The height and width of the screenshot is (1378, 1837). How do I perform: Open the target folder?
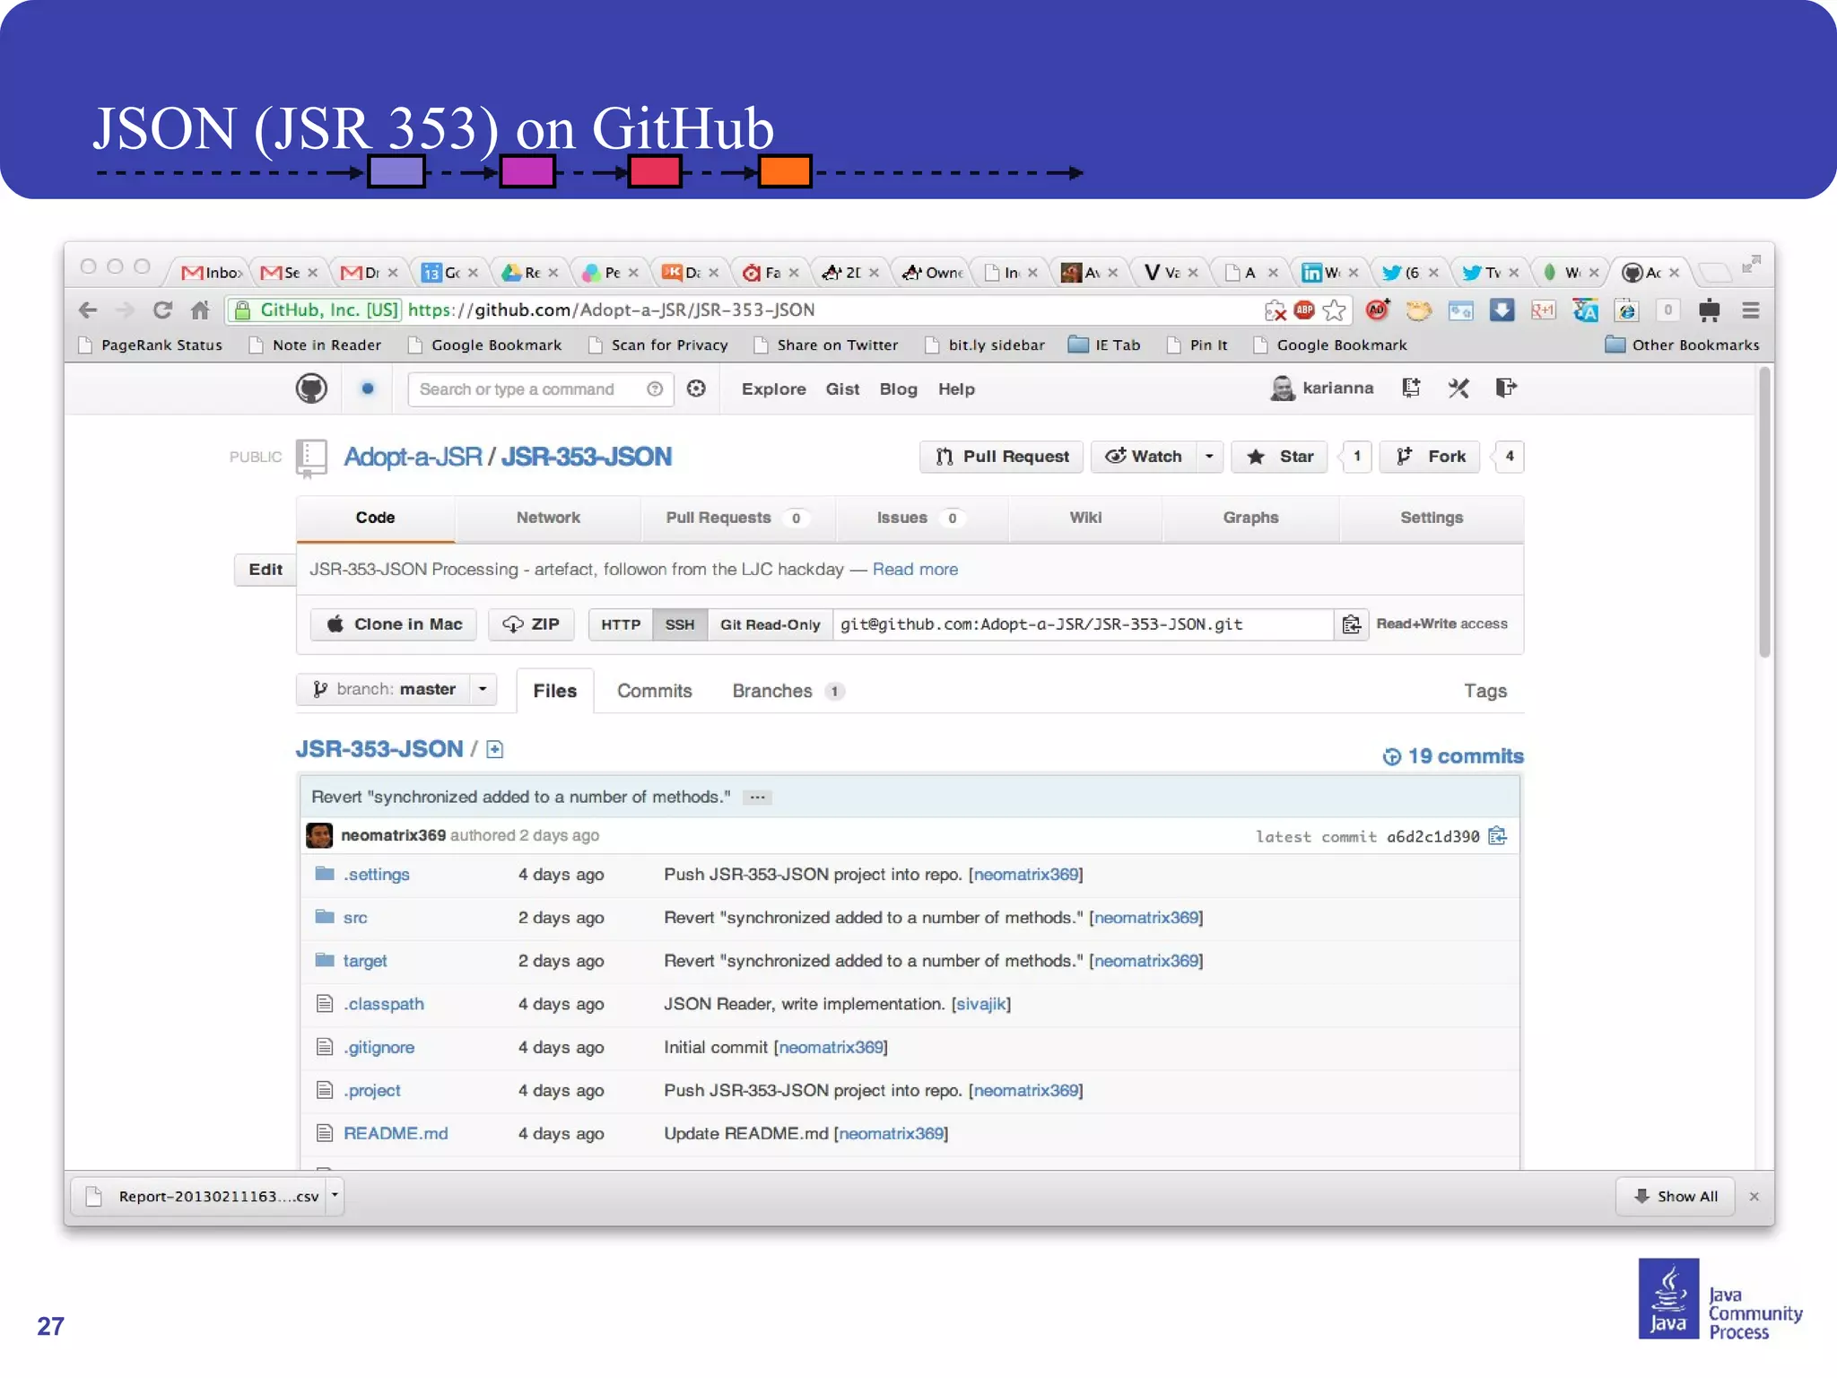365,961
